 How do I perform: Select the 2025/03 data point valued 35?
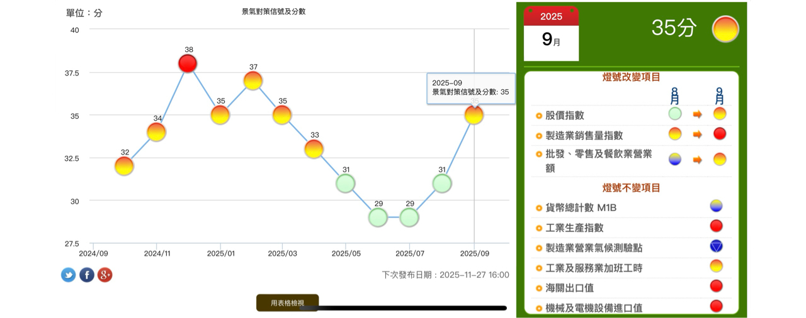282,115
